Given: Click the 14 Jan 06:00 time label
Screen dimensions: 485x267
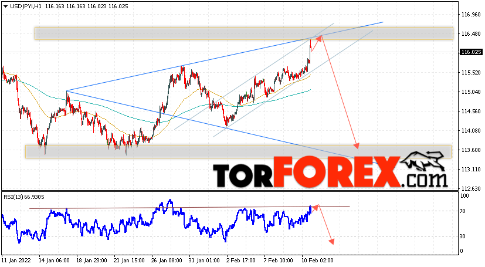Looking at the screenshot, I should point(54,261).
